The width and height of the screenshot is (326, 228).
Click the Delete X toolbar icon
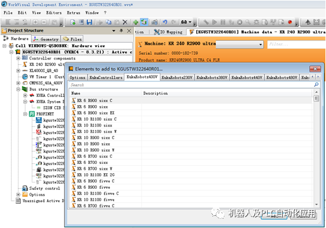[125, 22]
